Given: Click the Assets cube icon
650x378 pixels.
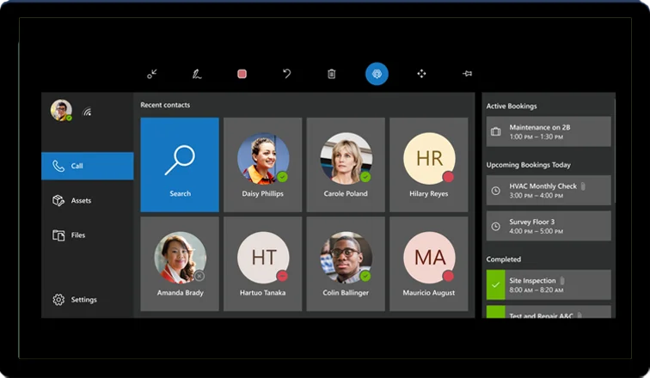Looking at the screenshot, I should click(x=58, y=200).
